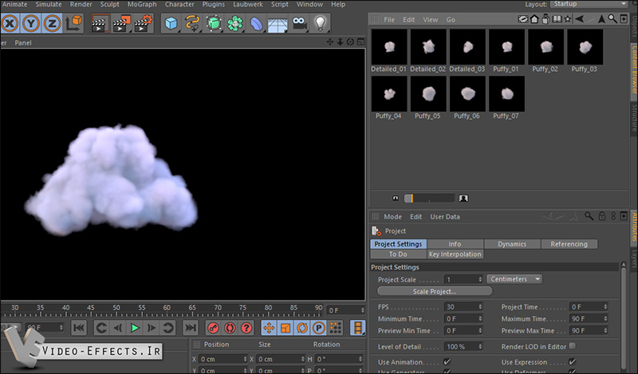Toggle the Z axis lock
This screenshot has width=638, height=374.
52,23
